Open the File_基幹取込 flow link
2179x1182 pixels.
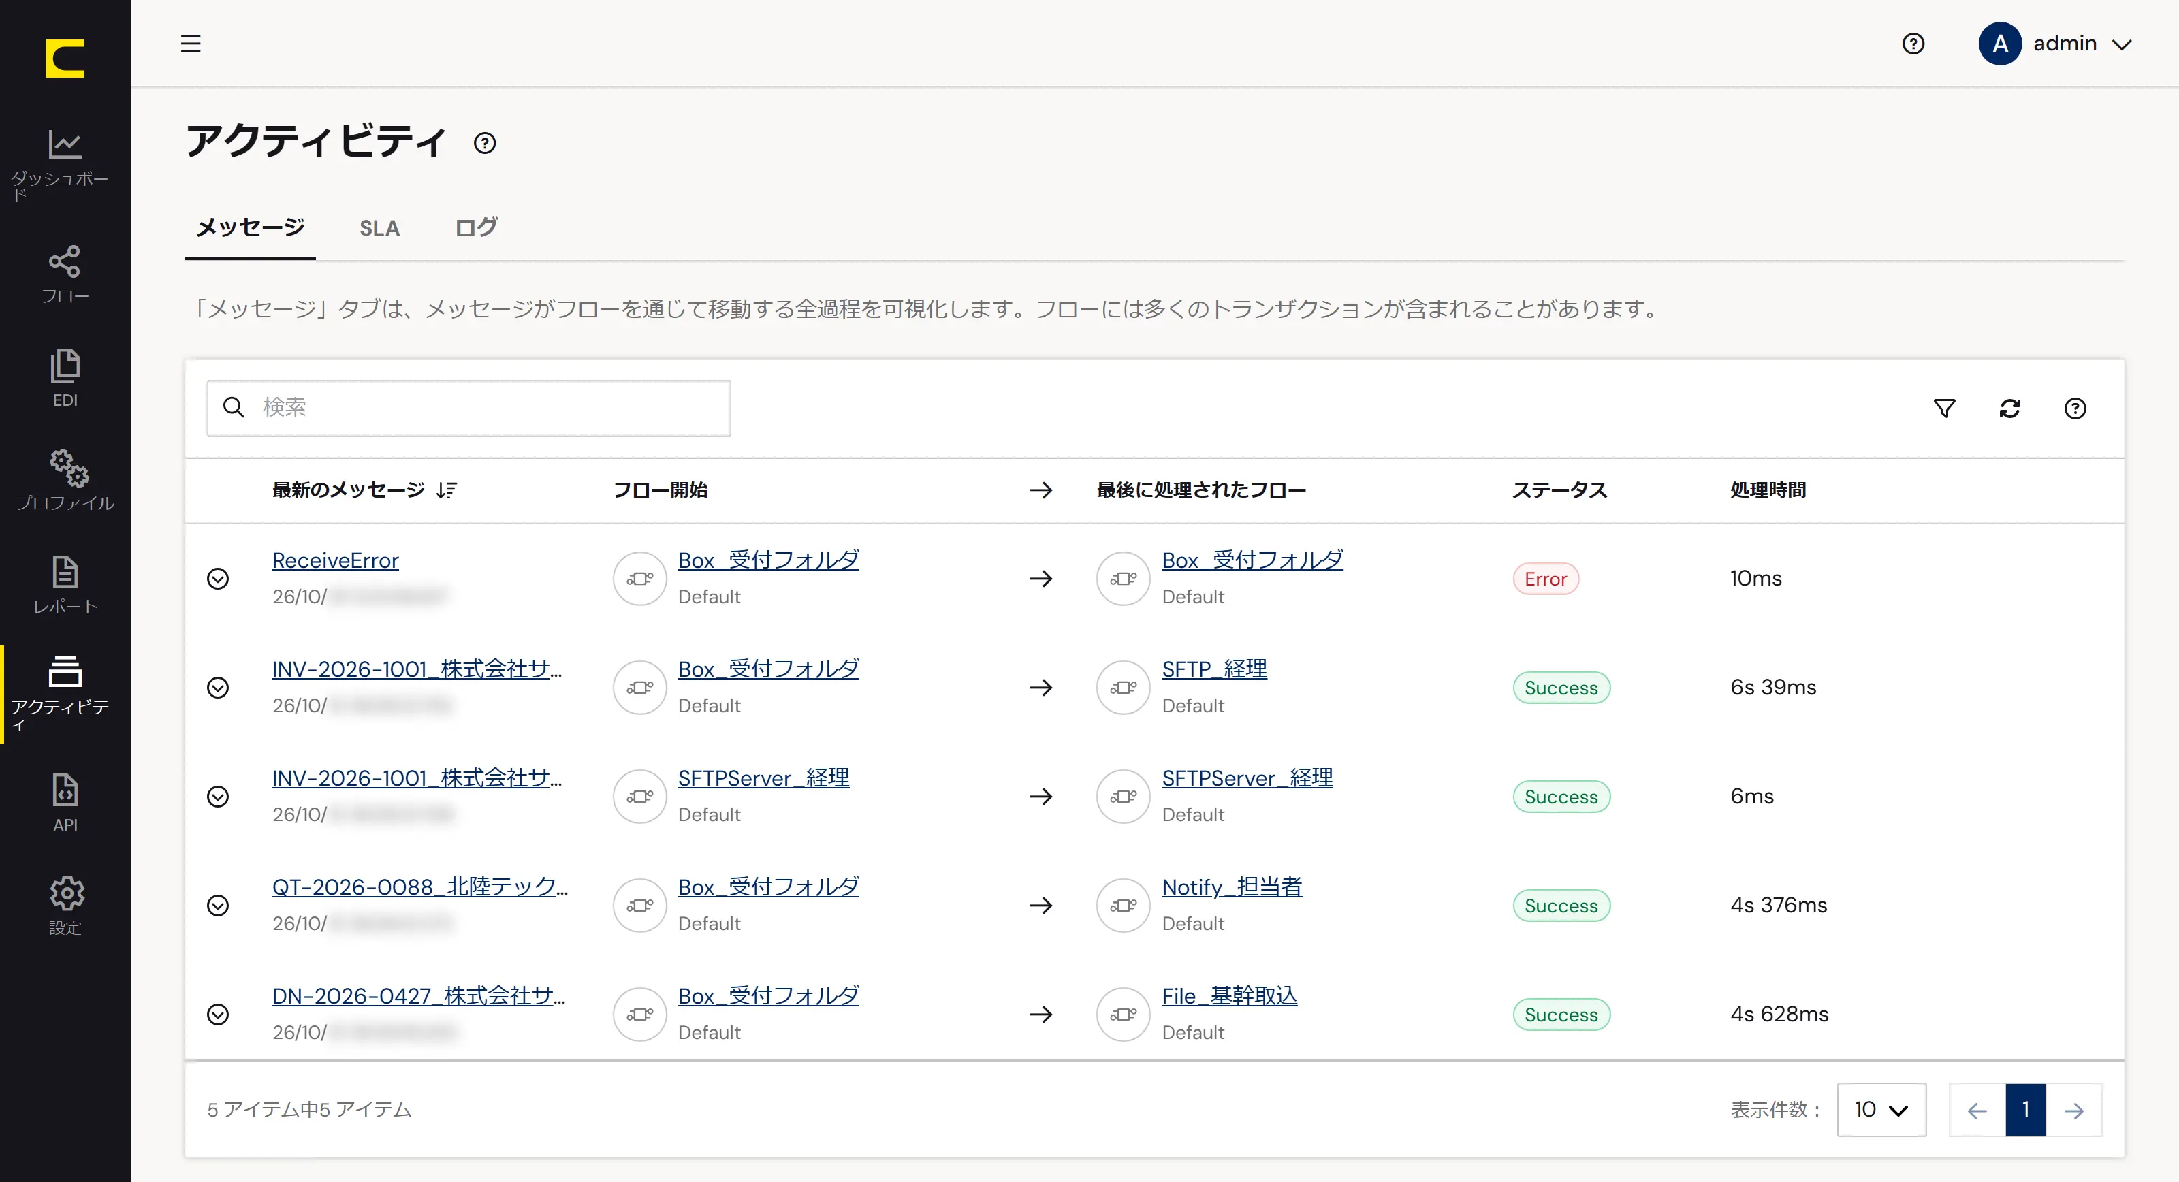pyautogui.click(x=1229, y=996)
